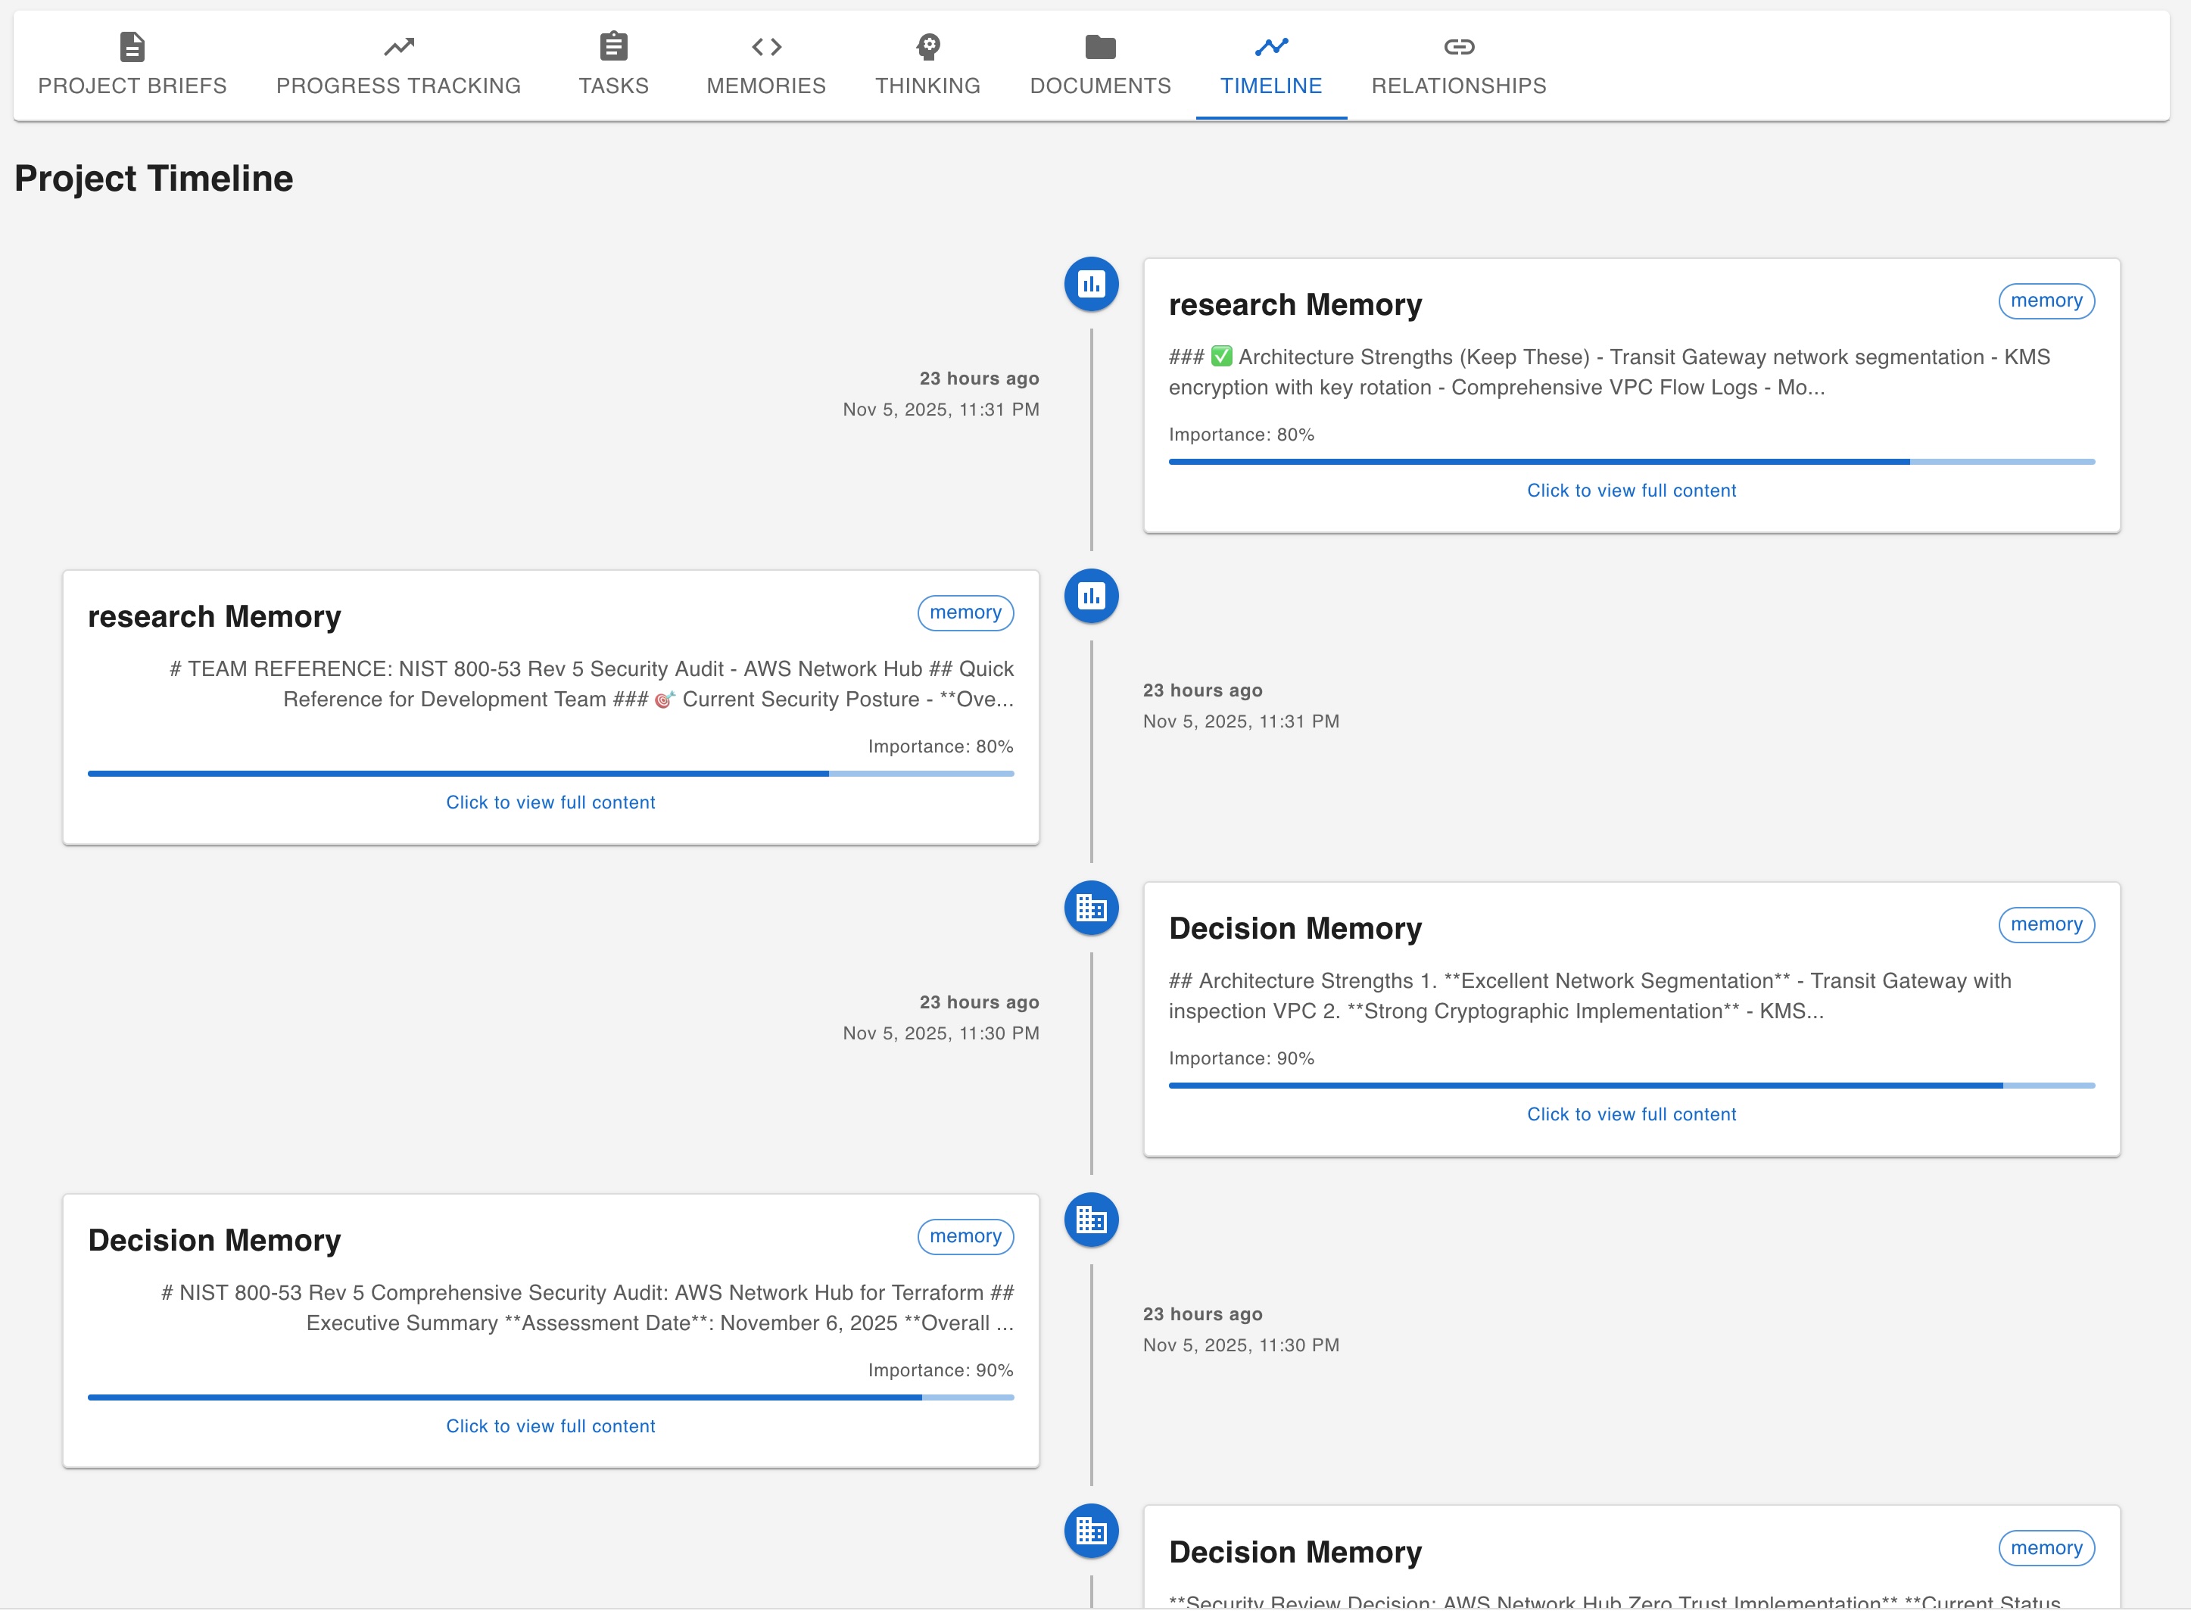Click the Tasks clipboard icon
Screen dimensions: 2191x1614
613,46
